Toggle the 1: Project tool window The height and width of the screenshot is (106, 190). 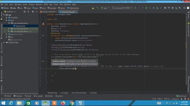(1, 16)
